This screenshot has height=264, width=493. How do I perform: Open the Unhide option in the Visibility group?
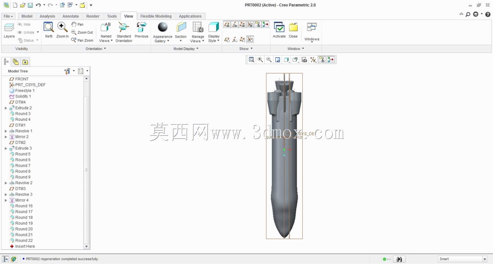click(x=28, y=32)
